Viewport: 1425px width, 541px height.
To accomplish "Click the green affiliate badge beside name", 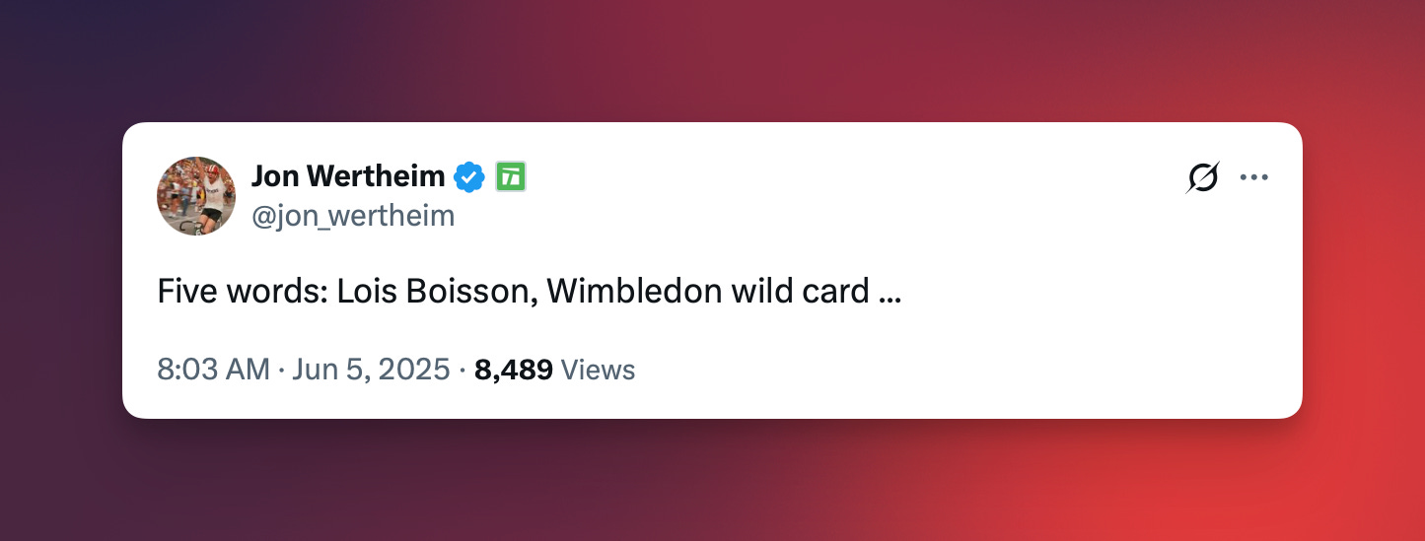I will coord(510,176).
